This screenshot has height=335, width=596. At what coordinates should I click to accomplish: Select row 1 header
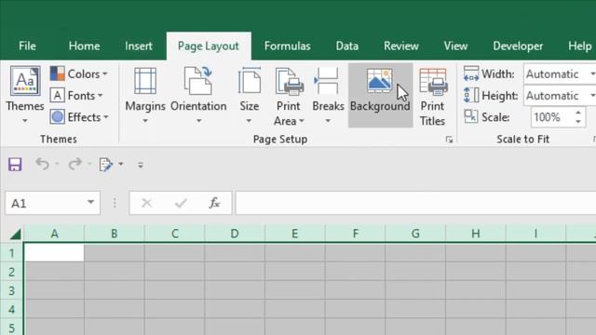point(12,253)
